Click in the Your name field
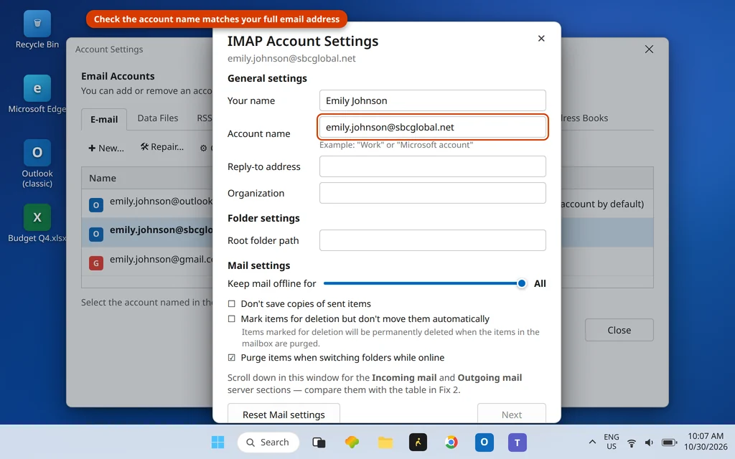Screen dimensions: 735x459 click(x=433, y=100)
